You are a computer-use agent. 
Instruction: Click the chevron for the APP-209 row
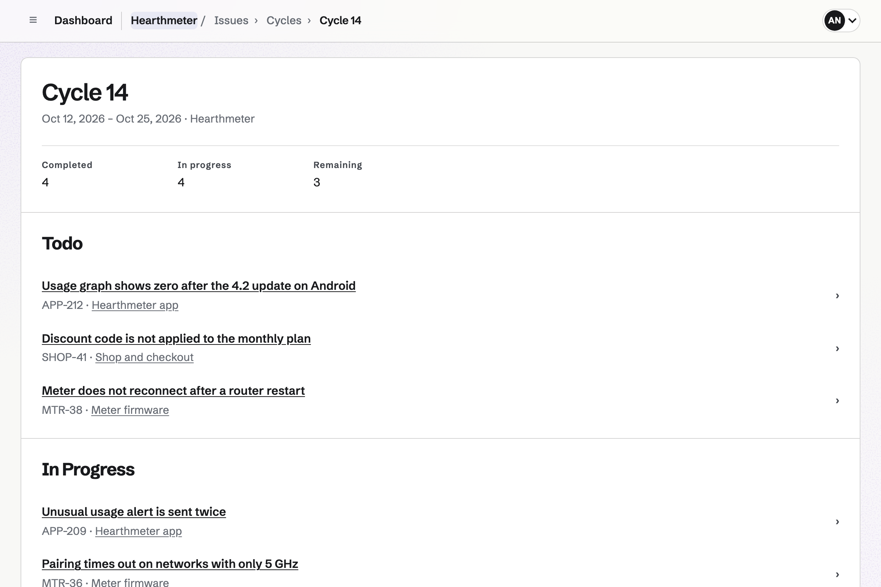coord(837,522)
